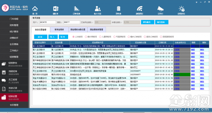Expand the 会员管理 sidebar section

[x=14, y=105]
